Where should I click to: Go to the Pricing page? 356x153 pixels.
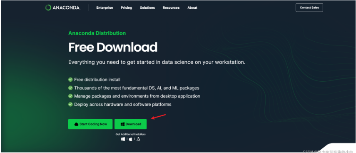(x=127, y=8)
